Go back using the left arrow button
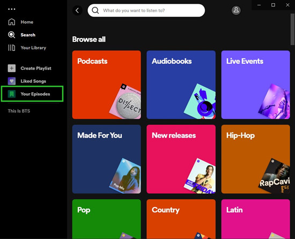 [77, 10]
